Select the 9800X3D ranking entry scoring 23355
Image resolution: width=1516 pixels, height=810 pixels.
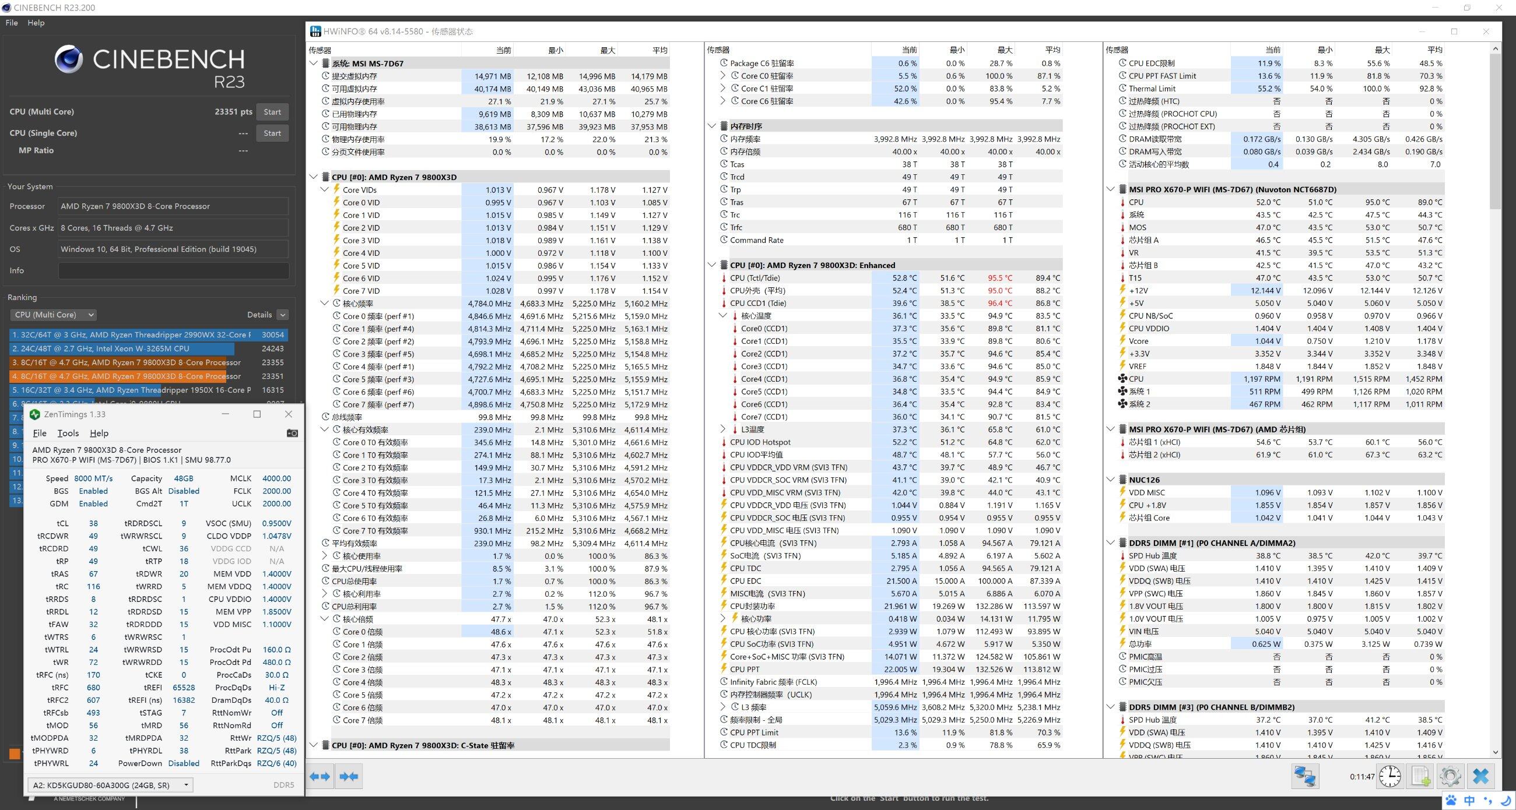149,362
